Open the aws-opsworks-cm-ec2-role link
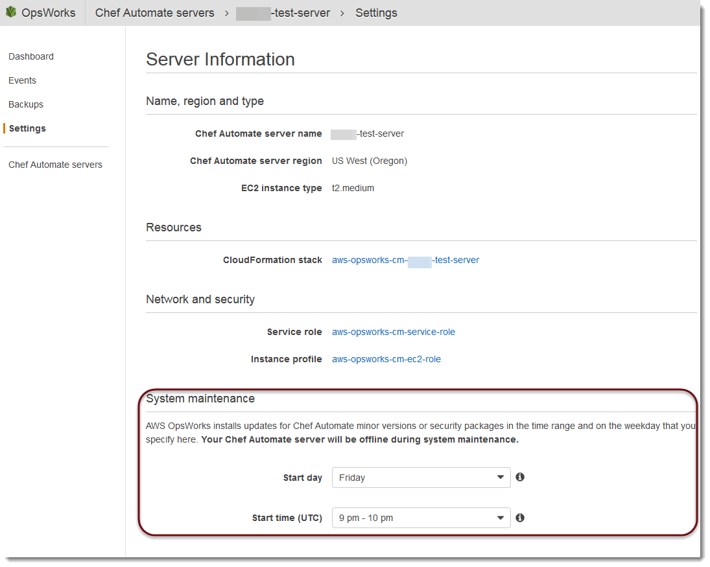Viewport: 710px width, 567px height. pos(386,359)
